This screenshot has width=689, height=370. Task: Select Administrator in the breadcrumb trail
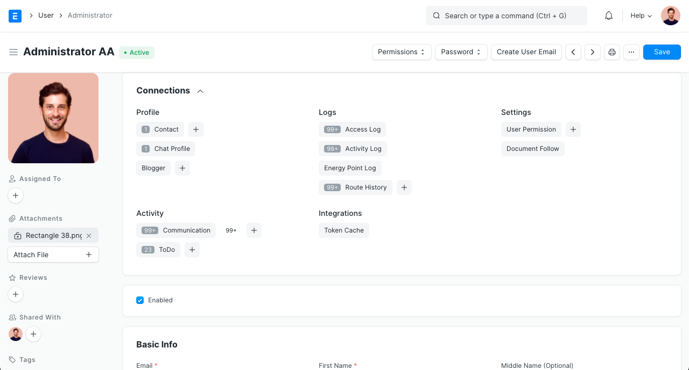click(90, 15)
